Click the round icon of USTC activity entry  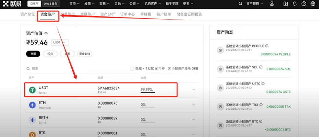point(220,88)
